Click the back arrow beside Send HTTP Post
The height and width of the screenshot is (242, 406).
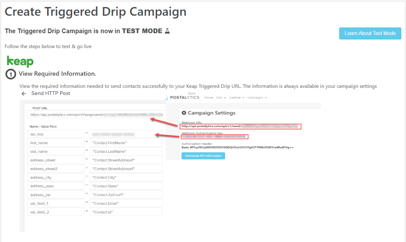pos(24,94)
